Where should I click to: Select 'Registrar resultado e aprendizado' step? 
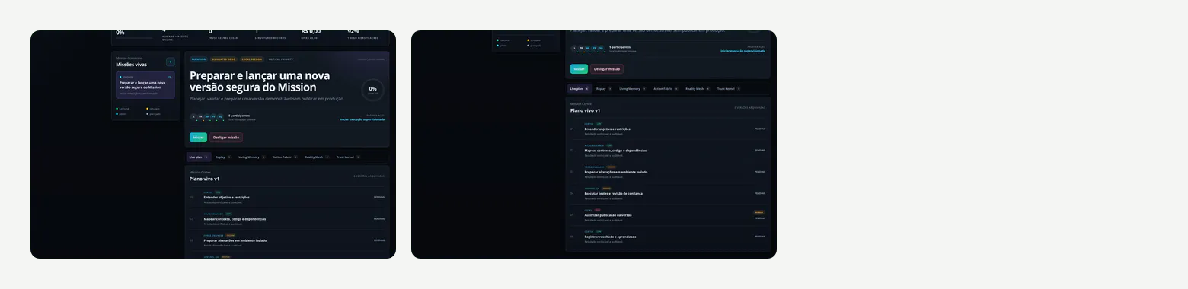[x=668, y=236]
